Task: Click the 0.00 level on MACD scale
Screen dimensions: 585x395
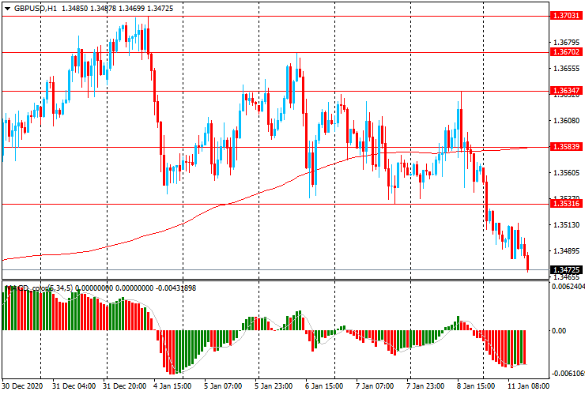Action: (x=560, y=331)
